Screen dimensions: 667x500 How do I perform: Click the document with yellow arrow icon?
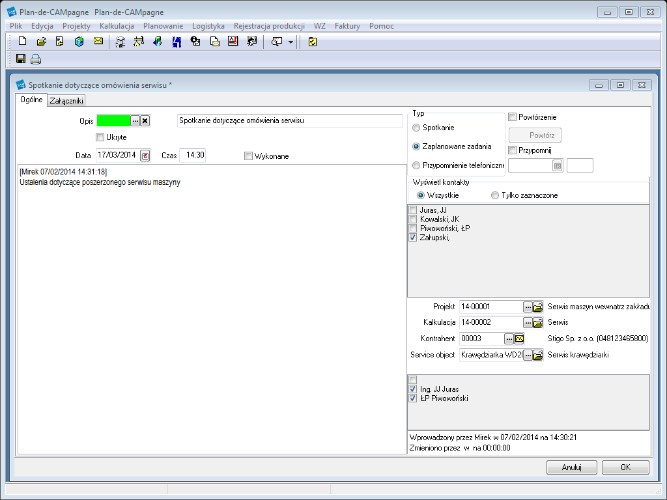(x=59, y=41)
